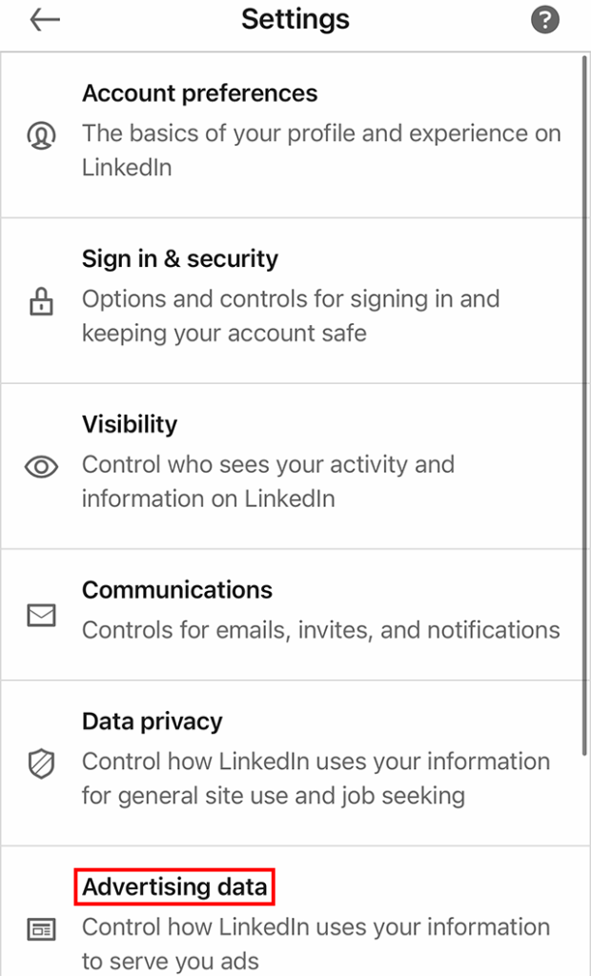Image resolution: width=591 pixels, height=976 pixels.
Task: Select the Settings title
Action: (295, 18)
